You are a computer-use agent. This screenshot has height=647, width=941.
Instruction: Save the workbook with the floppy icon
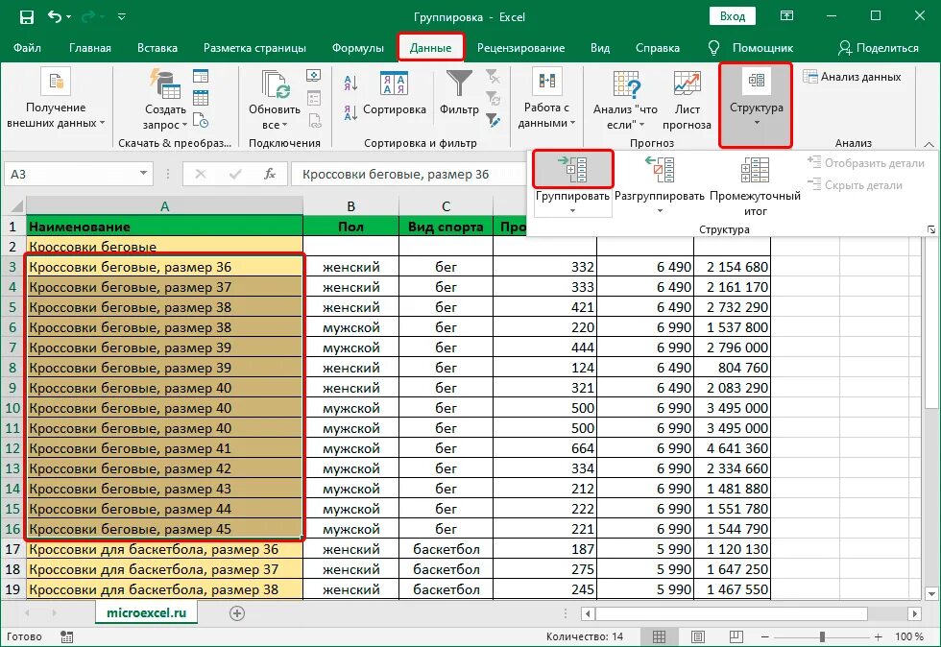pyautogui.click(x=27, y=17)
